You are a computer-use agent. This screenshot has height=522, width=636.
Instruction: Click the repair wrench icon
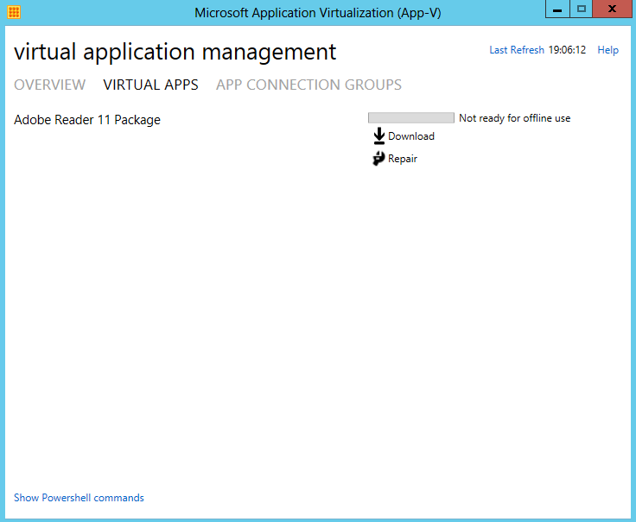coord(378,159)
